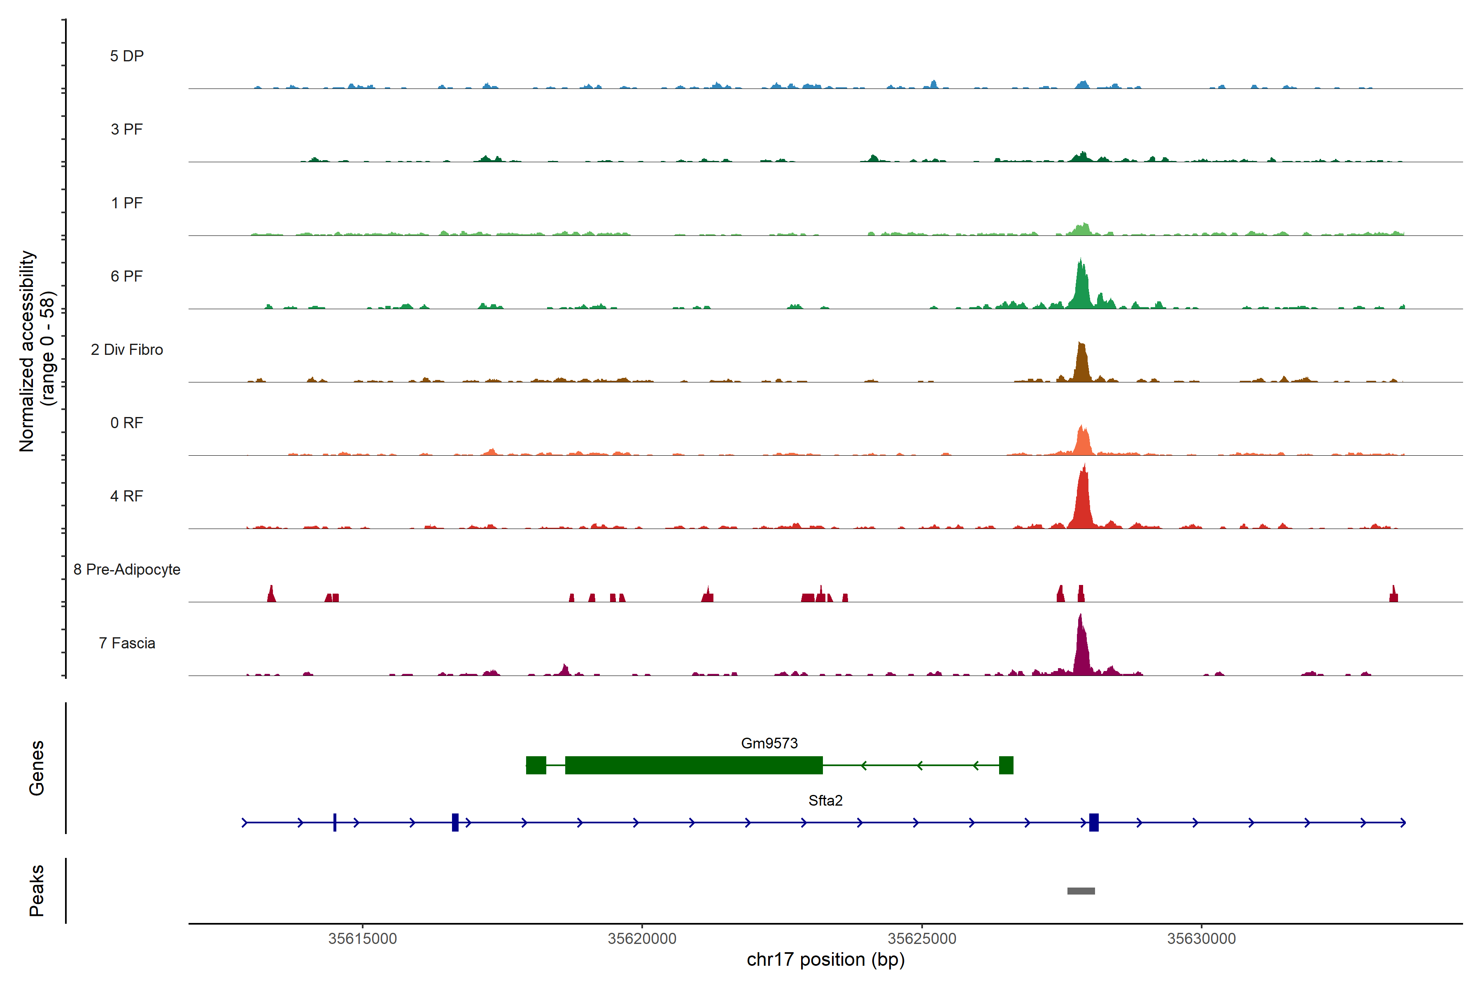This screenshot has height=988, width=1482.
Task: Select the 8 Pre-Adipocyte track label
Action: (x=127, y=570)
